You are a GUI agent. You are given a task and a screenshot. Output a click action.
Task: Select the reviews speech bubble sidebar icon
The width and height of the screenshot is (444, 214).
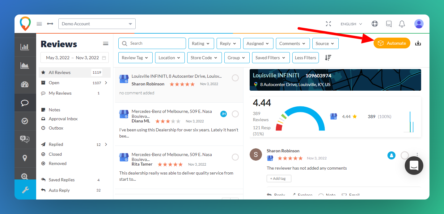pos(25,103)
